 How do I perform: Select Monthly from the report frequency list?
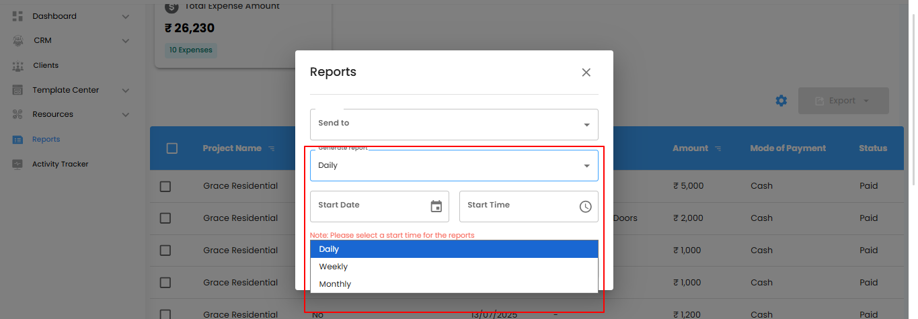pyautogui.click(x=335, y=284)
